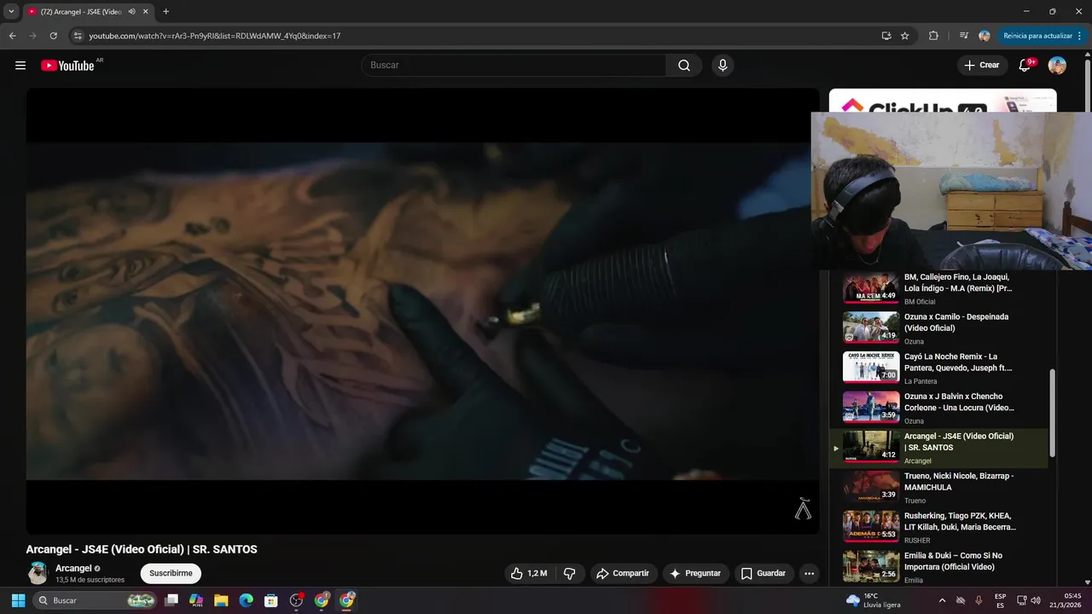Open the volume speaker tray icon
The image size is (1092, 614).
pyautogui.click(x=1036, y=600)
